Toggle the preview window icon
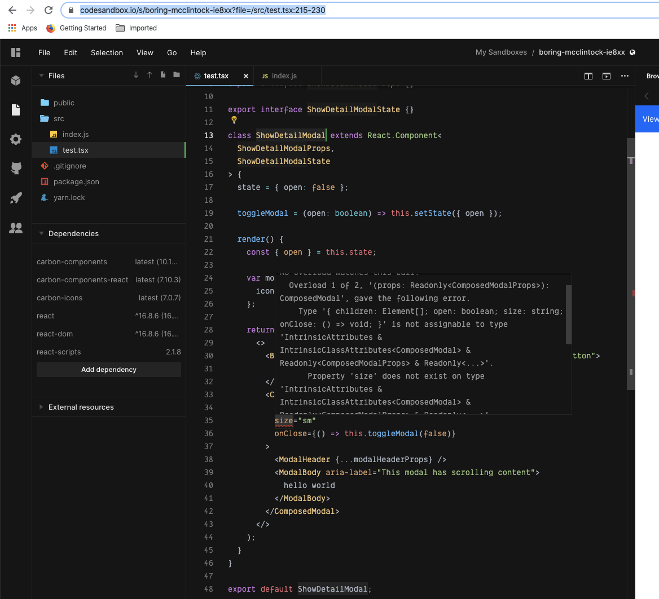The height and width of the screenshot is (599, 659). 606,76
